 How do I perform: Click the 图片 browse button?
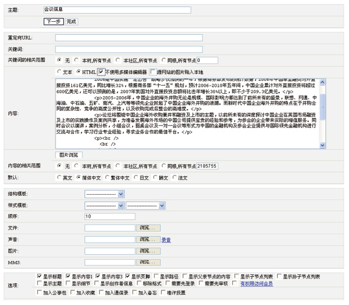click(x=148, y=251)
